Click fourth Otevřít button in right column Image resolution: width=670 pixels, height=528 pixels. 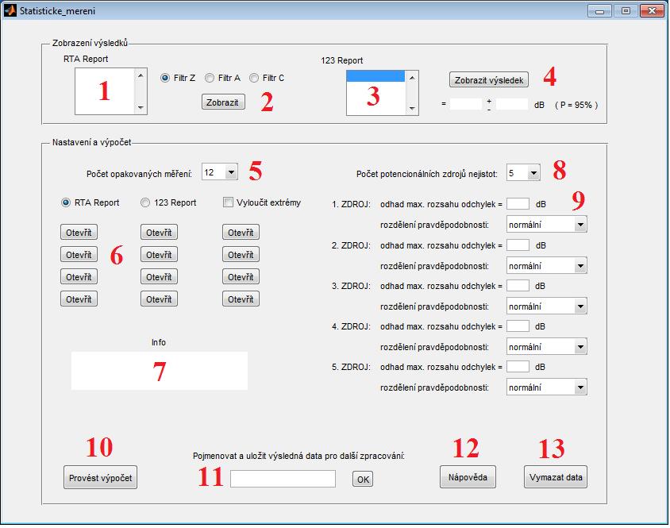click(x=241, y=299)
